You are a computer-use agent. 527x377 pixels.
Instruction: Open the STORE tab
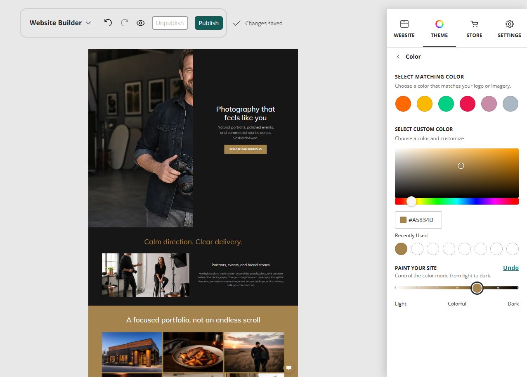pos(475,29)
